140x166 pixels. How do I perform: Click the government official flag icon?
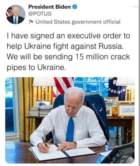click(x=31, y=22)
